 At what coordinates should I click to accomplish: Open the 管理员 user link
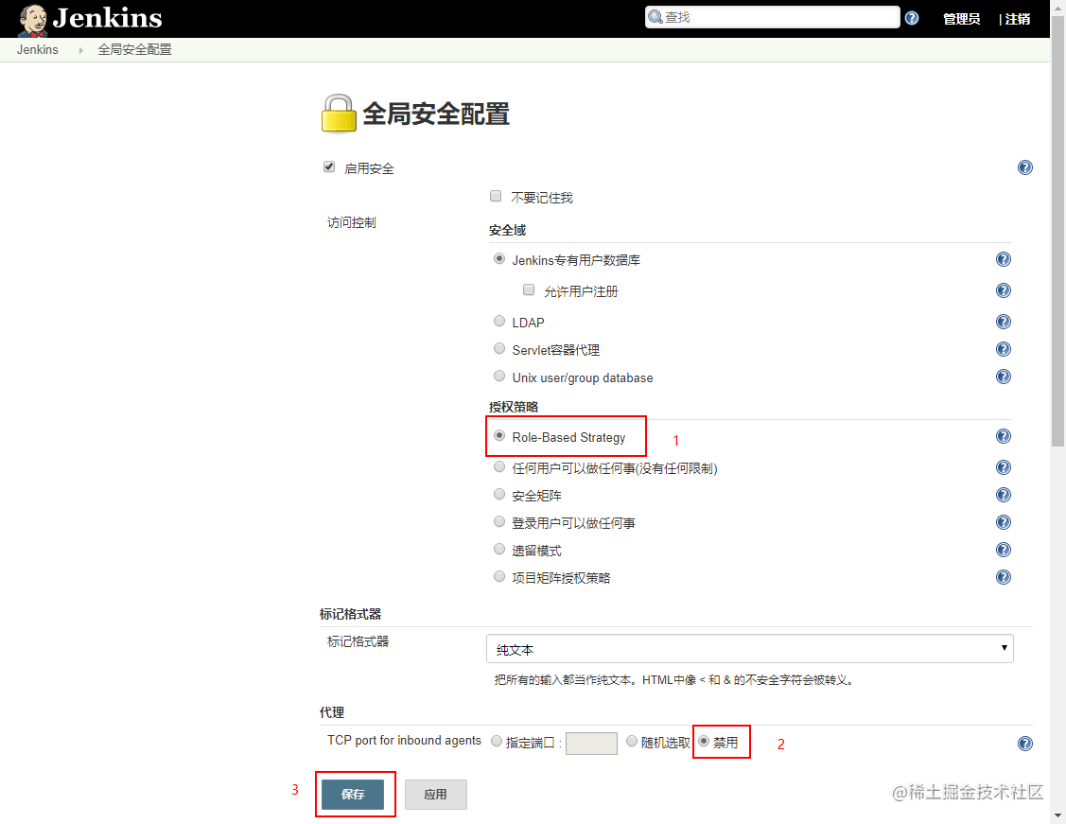click(x=961, y=19)
